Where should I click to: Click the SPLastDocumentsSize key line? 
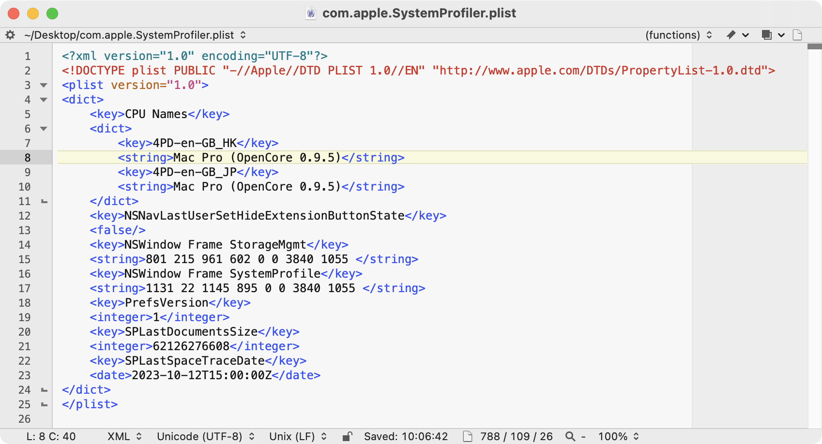coord(195,332)
